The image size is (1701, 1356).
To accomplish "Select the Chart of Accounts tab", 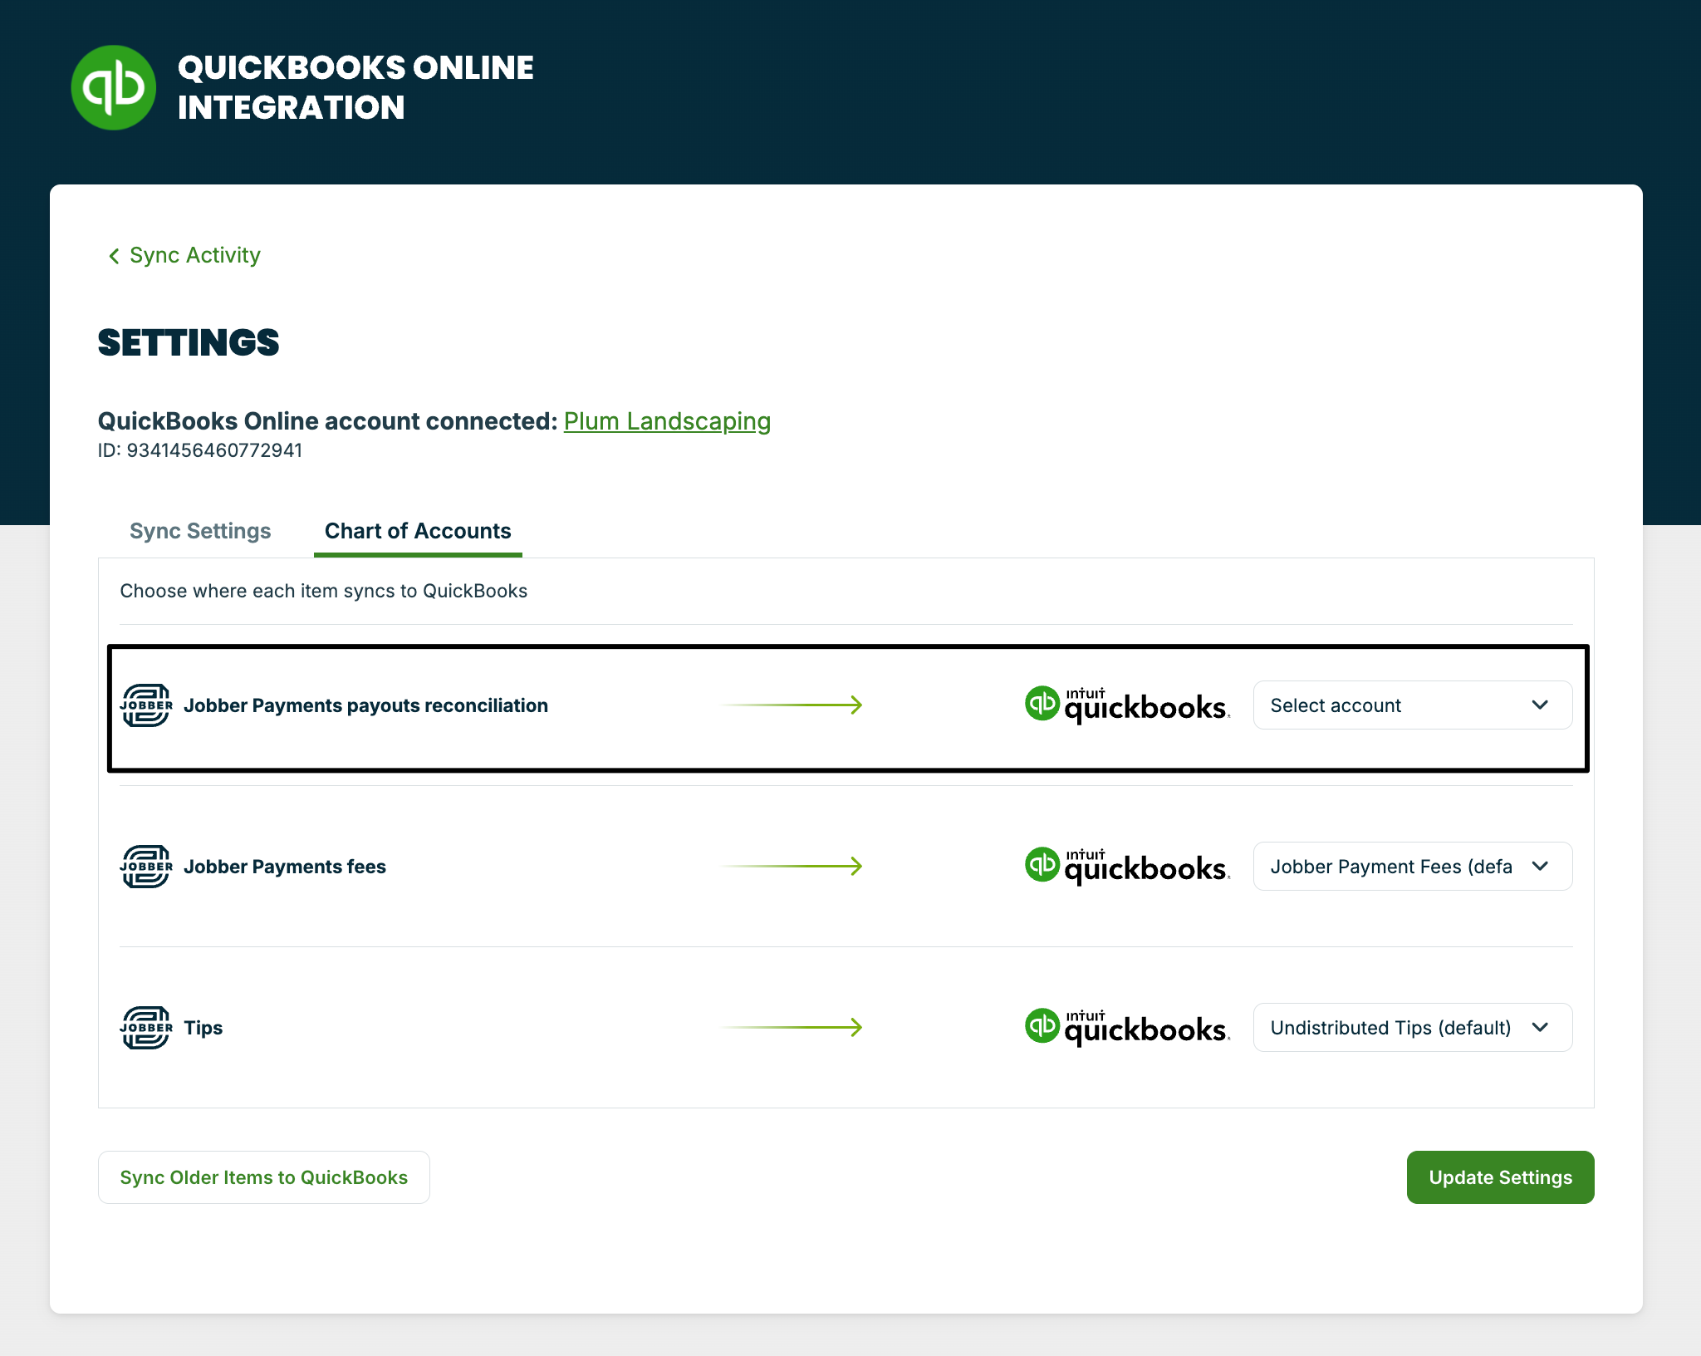I will [418, 531].
